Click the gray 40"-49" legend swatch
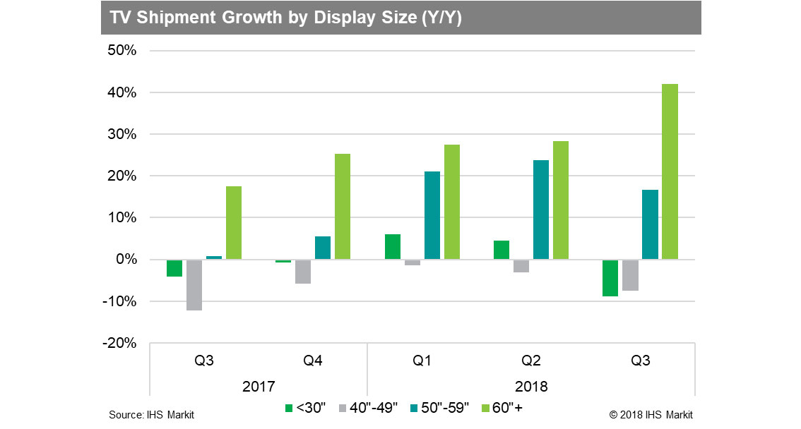The width and height of the screenshot is (801, 429). (x=345, y=408)
